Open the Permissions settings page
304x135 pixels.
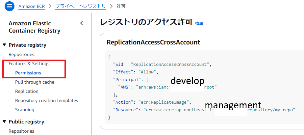[x=28, y=73]
